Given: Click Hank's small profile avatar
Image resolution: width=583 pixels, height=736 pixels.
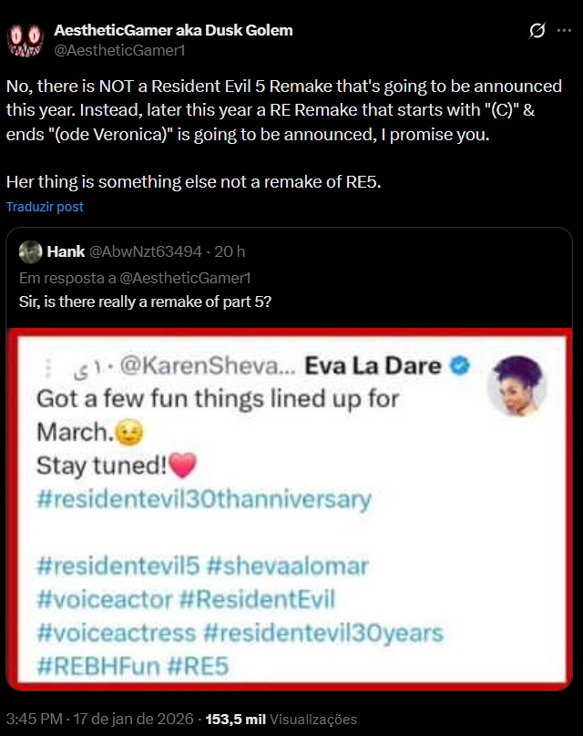Looking at the screenshot, I should (x=30, y=251).
